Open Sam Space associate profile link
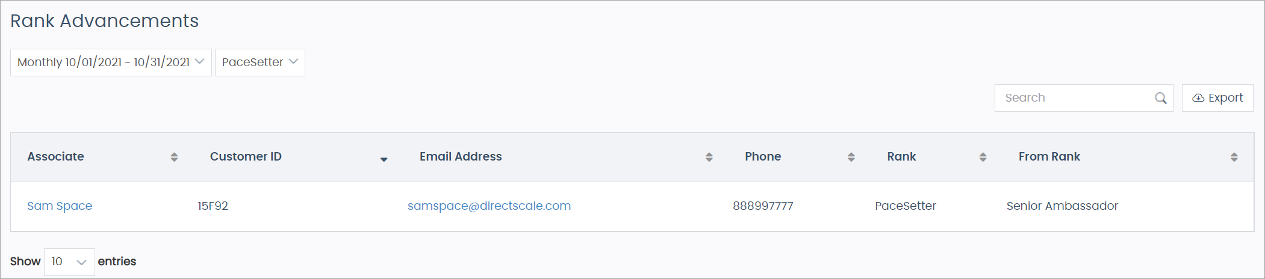1265x279 pixels. (60, 206)
